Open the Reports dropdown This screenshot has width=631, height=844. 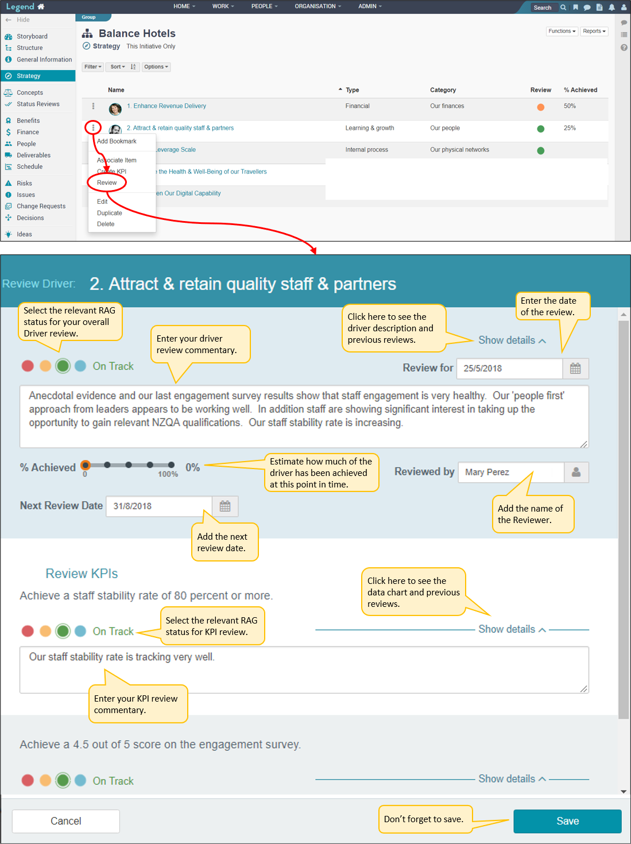click(x=594, y=32)
